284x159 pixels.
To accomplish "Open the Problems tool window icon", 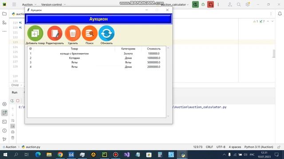I will click(4, 131).
